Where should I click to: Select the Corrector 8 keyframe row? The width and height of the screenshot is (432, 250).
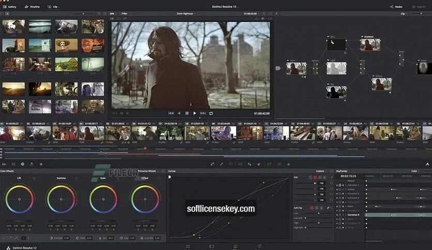[x=383, y=215]
